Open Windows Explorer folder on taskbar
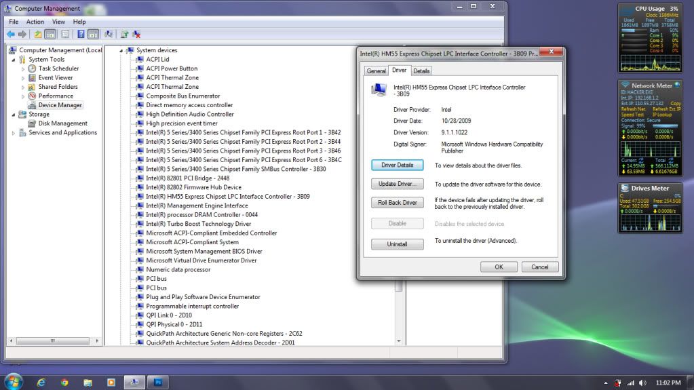 pos(88,382)
